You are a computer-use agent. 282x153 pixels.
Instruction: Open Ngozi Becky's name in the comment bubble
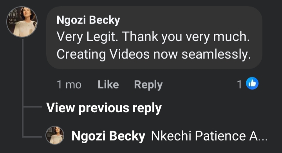(88, 20)
